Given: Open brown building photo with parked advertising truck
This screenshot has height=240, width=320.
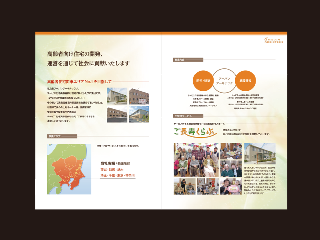Looking at the screenshot, I should point(139,96).
